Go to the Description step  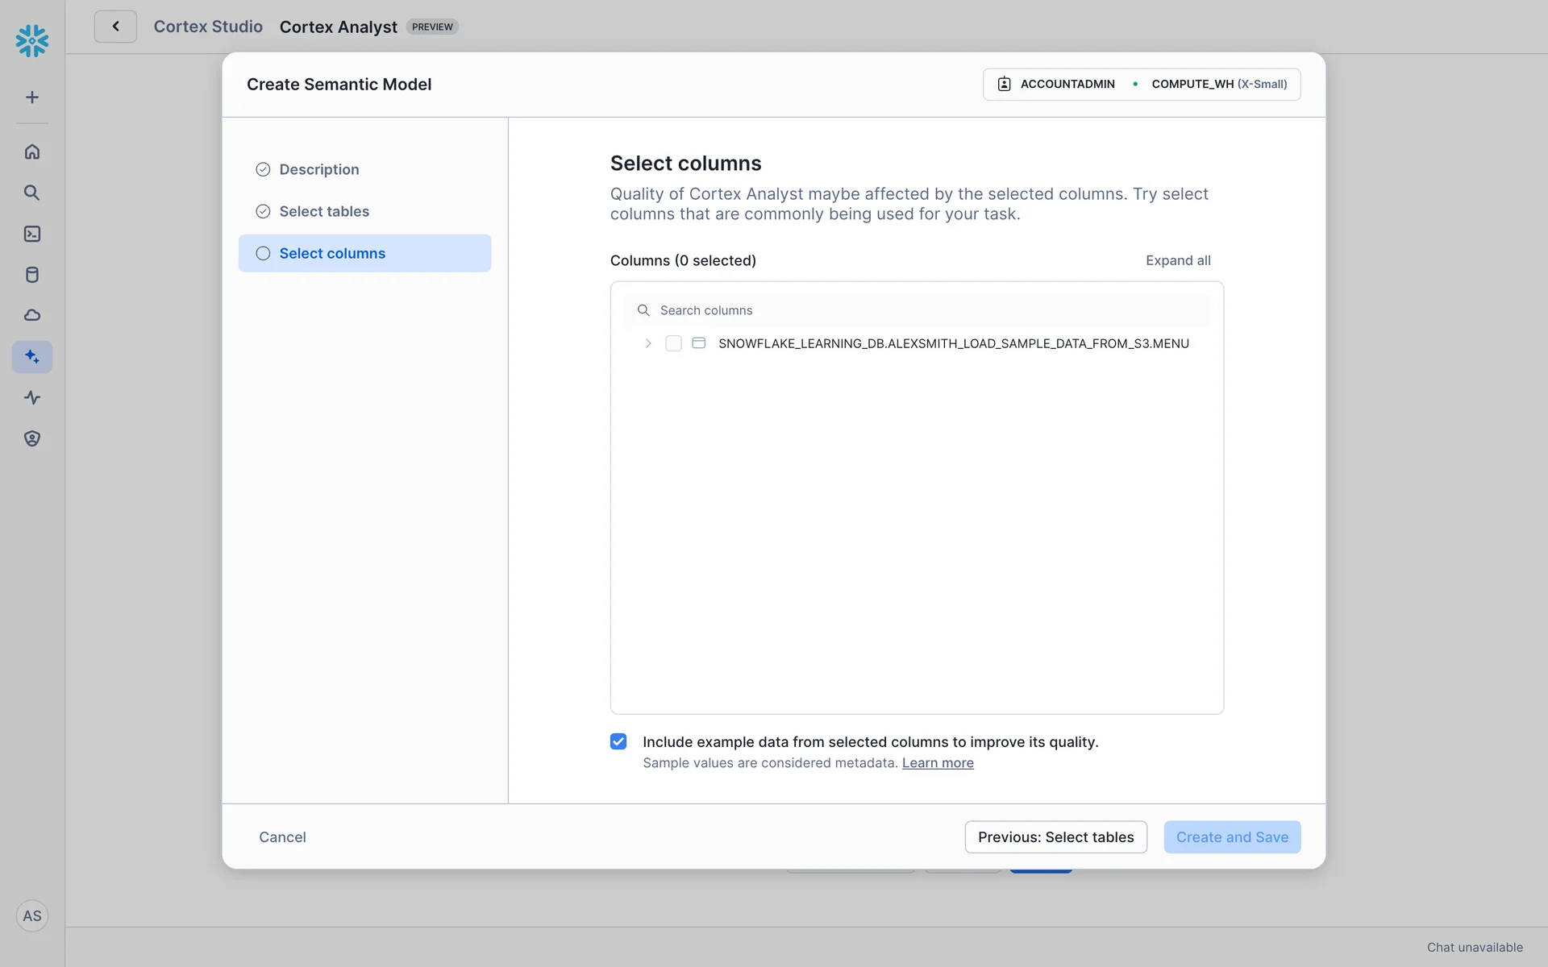[318, 169]
